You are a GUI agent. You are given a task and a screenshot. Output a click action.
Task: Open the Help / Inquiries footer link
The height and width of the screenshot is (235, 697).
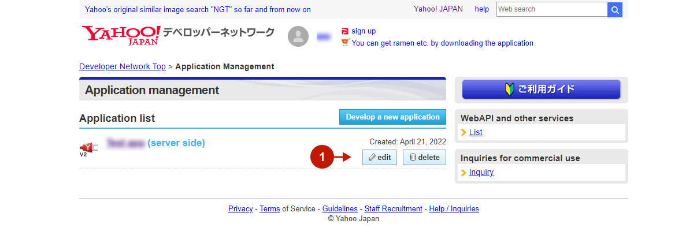point(454,209)
